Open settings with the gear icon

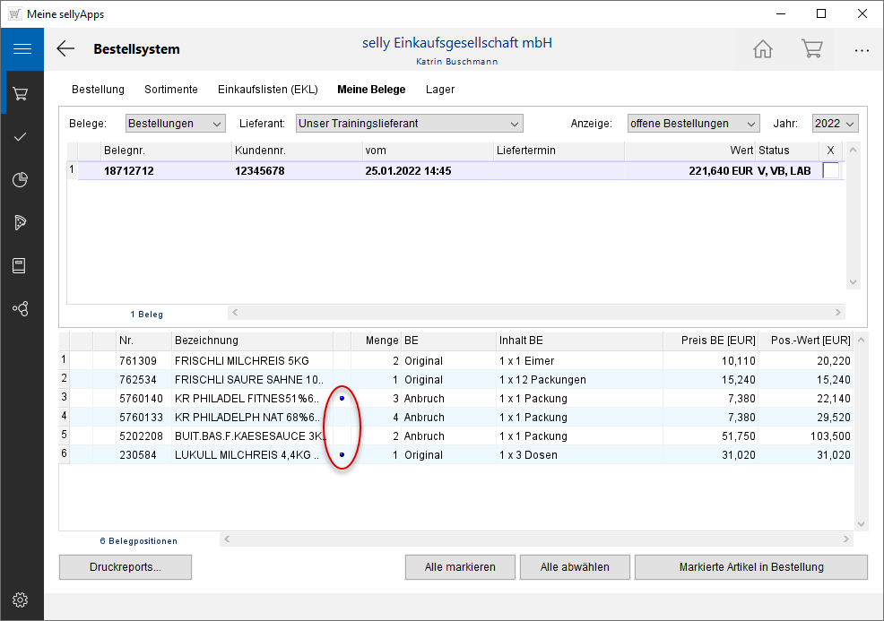click(x=22, y=599)
